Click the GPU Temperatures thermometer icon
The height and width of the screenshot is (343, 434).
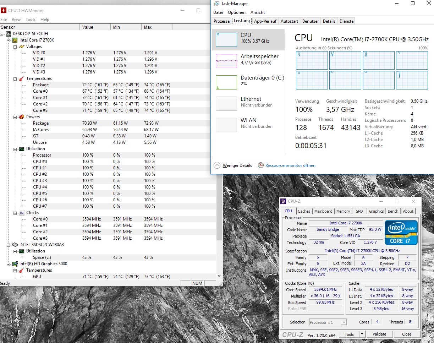point(22,270)
